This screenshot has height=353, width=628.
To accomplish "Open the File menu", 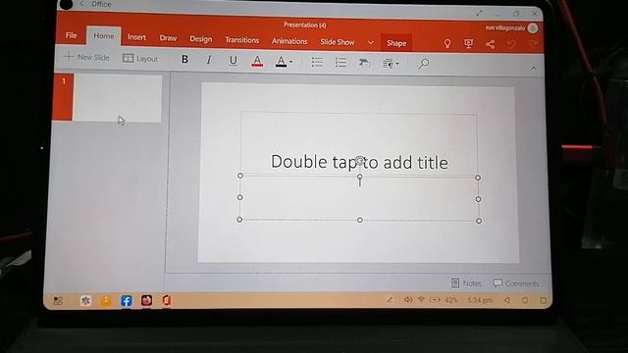I will pyautogui.click(x=71, y=35).
